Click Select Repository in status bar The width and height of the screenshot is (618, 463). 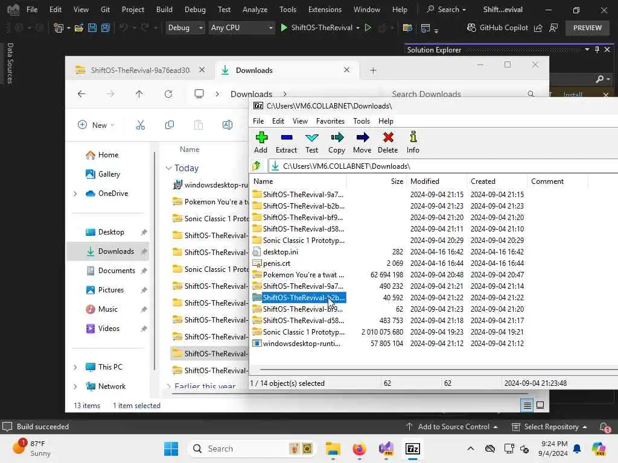[x=549, y=427]
